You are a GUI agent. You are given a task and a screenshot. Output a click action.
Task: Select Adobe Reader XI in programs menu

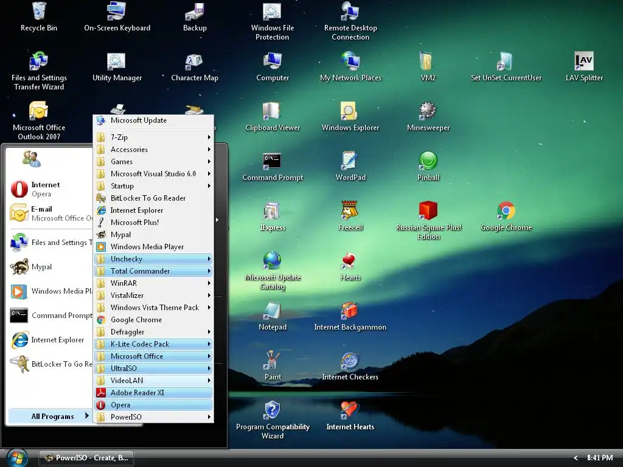(x=153, y=393)
